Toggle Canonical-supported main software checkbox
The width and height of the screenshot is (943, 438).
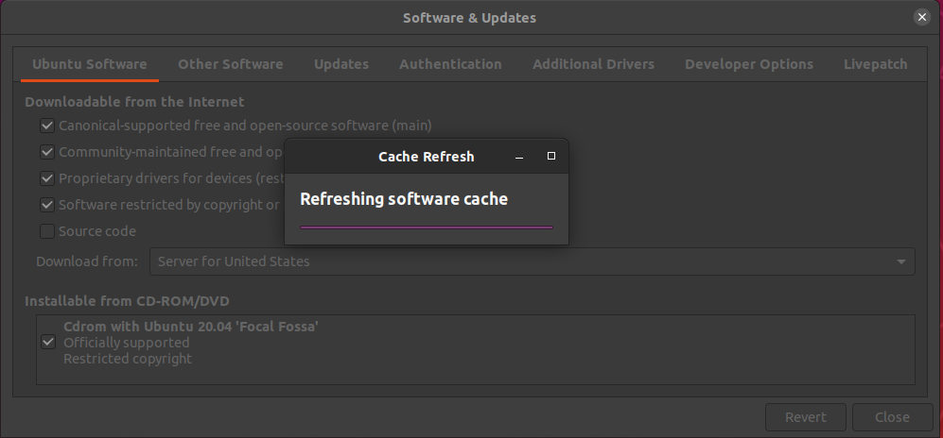click(x=47, y=126)
